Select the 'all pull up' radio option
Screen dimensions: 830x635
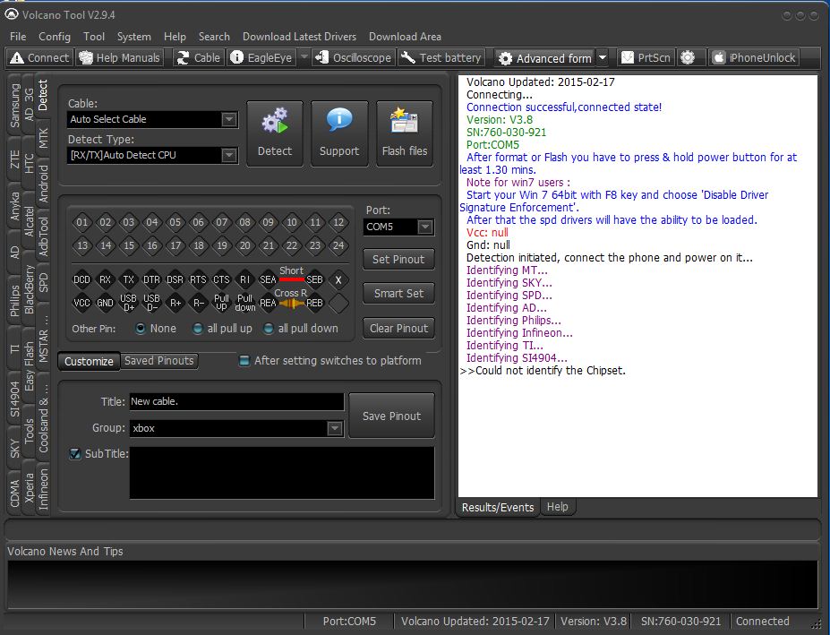click(198, 329)
